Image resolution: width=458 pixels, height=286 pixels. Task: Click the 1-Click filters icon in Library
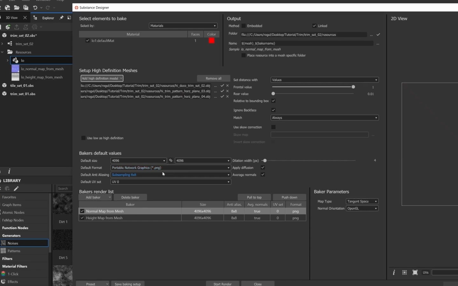click(x=3, y=274)
